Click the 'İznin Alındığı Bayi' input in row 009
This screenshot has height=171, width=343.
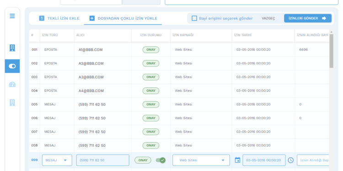click(313, 160)
